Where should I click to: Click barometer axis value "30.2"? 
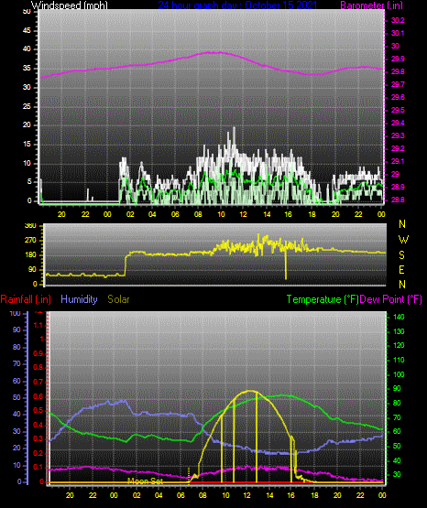point(398,20)
